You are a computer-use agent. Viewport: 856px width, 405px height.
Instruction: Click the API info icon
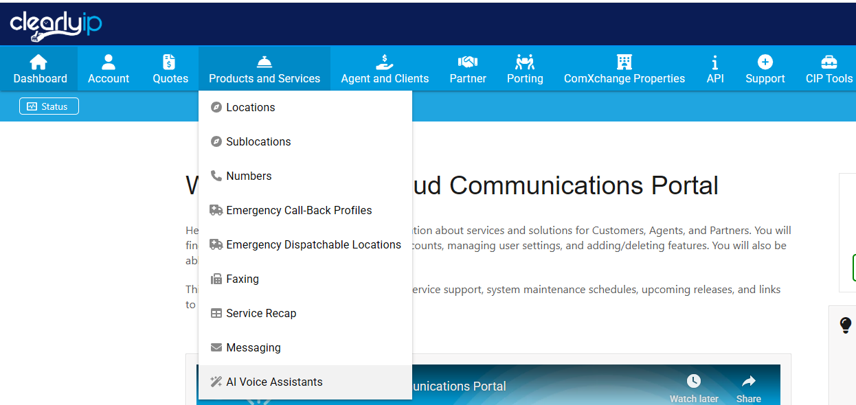[x=715, y=62]
